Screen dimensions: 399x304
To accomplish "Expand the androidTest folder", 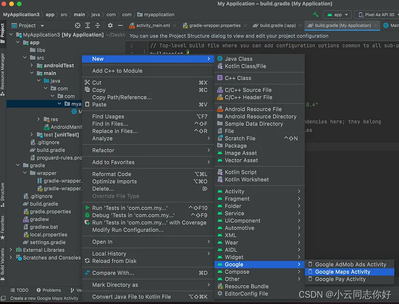I will [31, 66].
